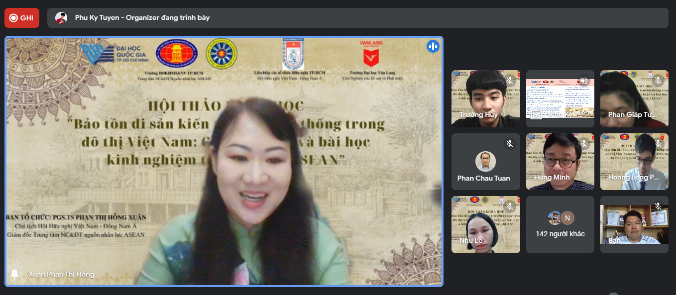Click the red GHI recording indicator
The width and height of the screenshot is (676, 295).
click(x=22, y=18)
